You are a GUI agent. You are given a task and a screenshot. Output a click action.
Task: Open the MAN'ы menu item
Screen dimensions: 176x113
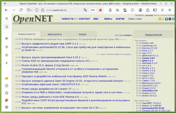[108, 19]
